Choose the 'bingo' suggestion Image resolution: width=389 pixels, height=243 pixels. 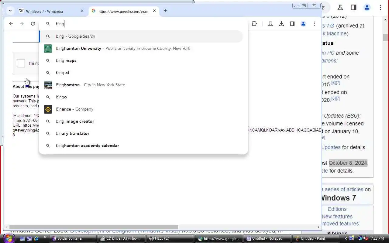141,97
